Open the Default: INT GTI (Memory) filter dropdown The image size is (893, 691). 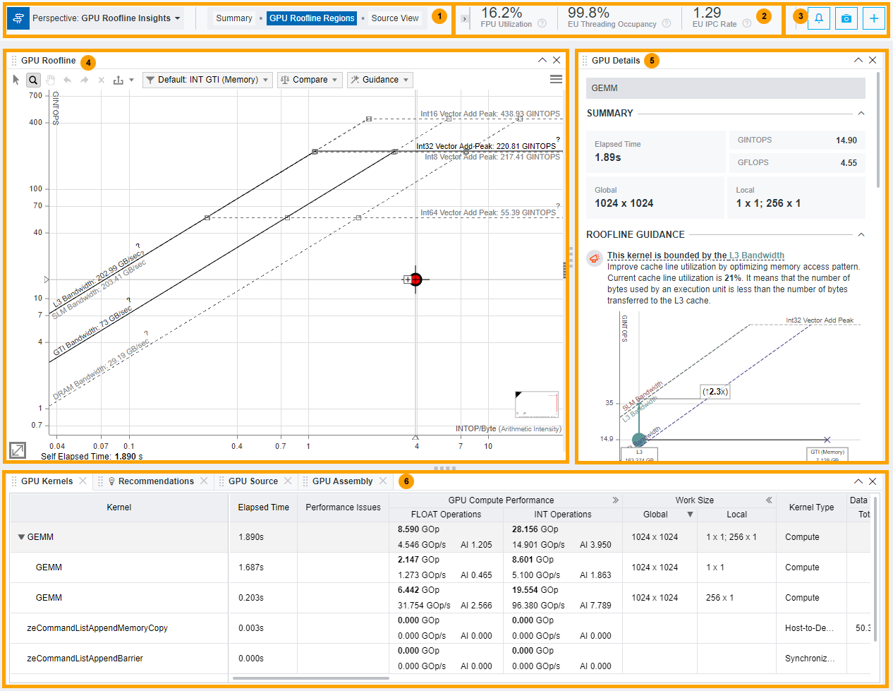[207, 80]
